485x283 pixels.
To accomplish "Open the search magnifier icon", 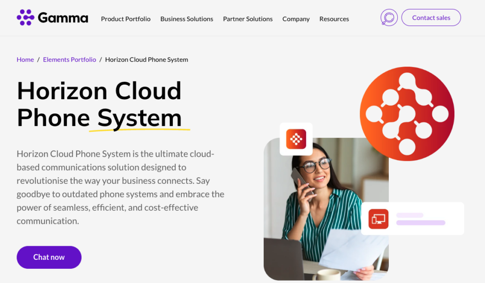I will (389, 18).
